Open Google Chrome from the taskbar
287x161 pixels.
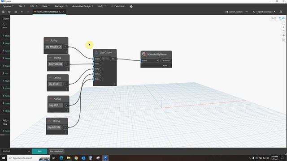click(x=76, y=158)
